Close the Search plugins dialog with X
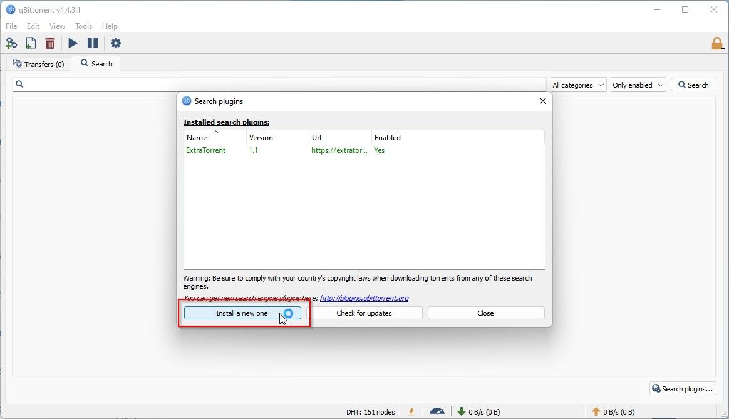Viewport: 729px width, 419px height. [542, 101]
